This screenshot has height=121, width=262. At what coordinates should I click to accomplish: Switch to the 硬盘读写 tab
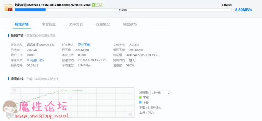130,24
